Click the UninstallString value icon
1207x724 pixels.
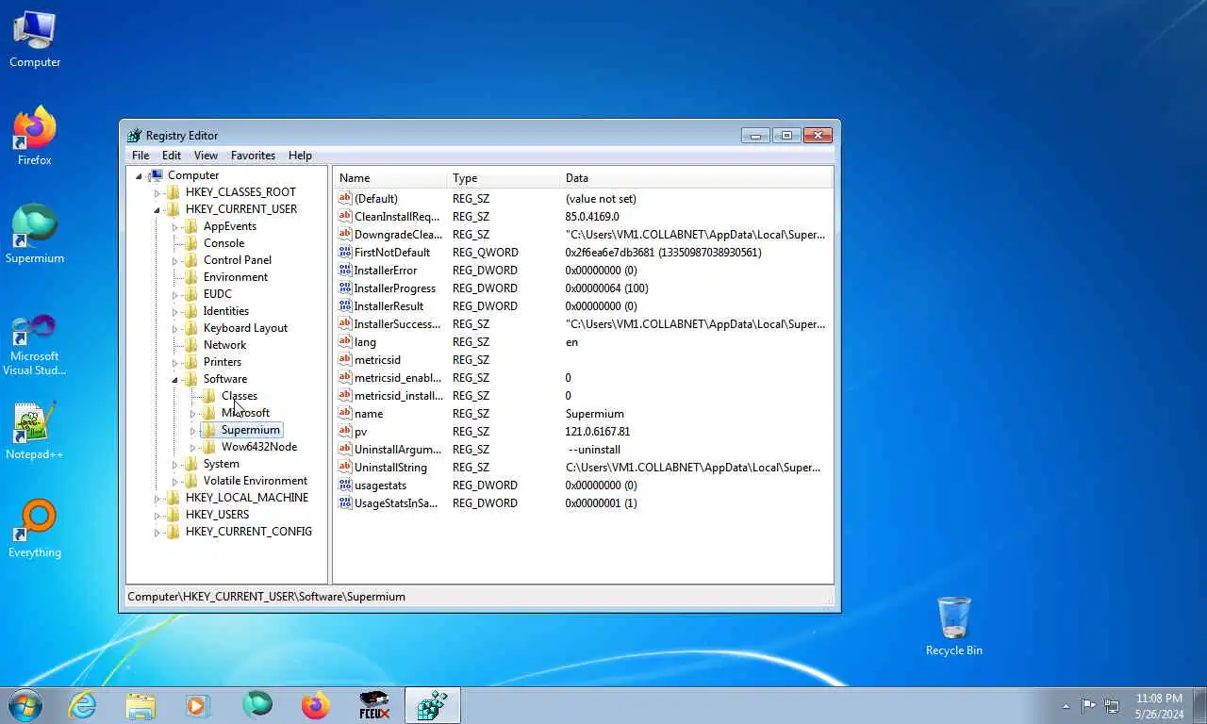point(345,468)
